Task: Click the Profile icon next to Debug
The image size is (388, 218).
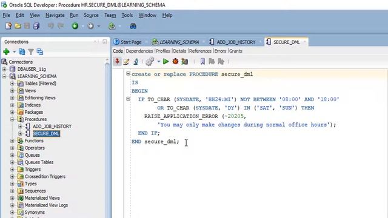Action: click(x=184, y=61)
